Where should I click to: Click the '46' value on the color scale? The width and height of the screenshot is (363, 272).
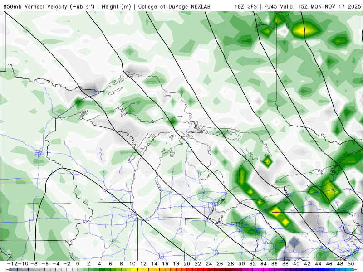click(x=329, y=264)
